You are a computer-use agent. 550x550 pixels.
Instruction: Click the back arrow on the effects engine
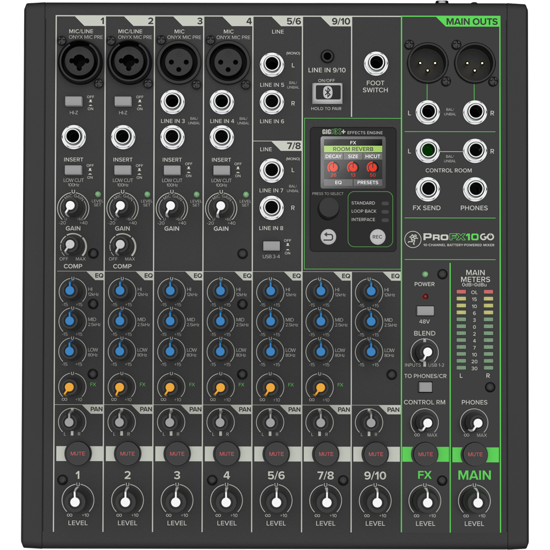pyautogui.click(x=328, y=237)
